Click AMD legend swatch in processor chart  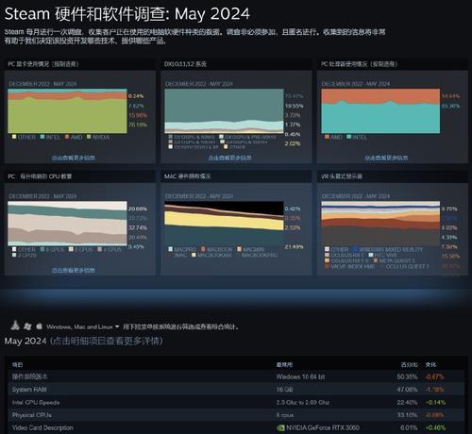327,137
